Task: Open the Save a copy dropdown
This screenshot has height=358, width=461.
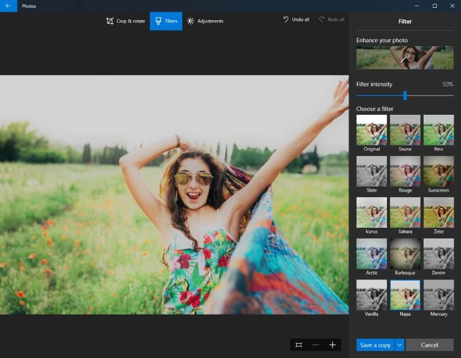Action: pyautogui.click(x=399, y=345)
